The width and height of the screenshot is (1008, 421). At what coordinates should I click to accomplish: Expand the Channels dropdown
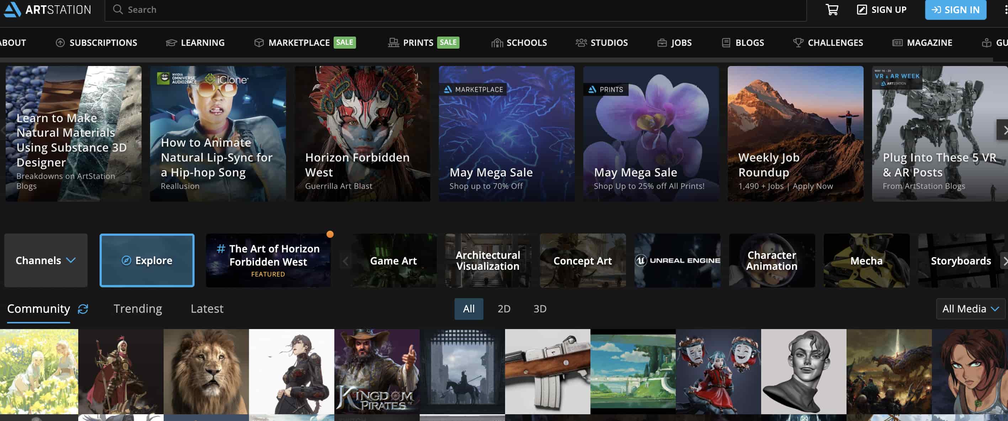coord(46,260)
